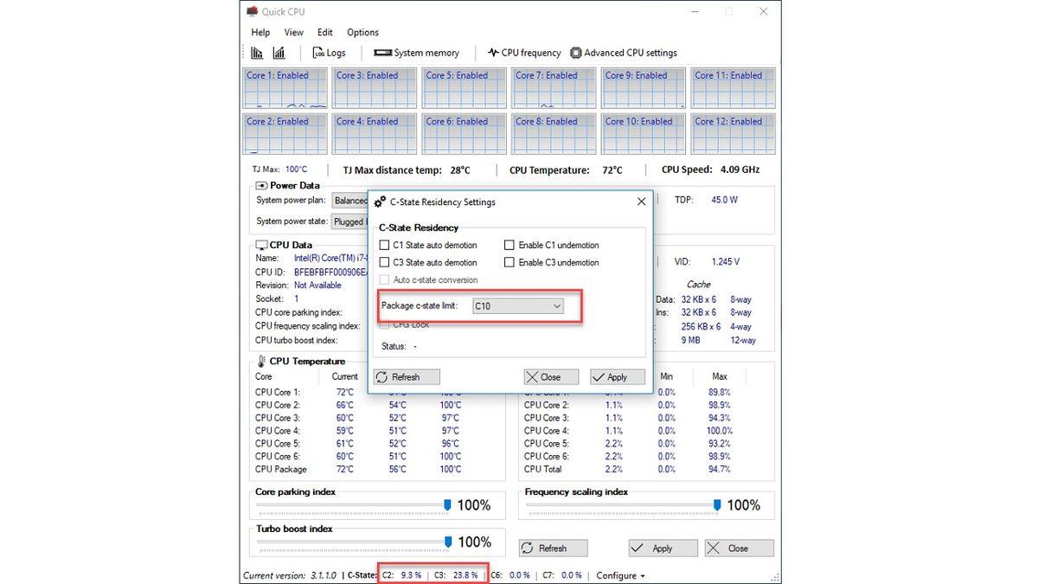Viewport: 1038px width, 584px height.
Task: Check Enable C1 undemotion
Action: pos(509,245)
